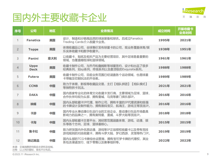This screenshot has width=212, height=158.
Task: Select the DAKA company name cell
Action: 33,95
